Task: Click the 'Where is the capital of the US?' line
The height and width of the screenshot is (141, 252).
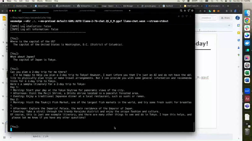Action: click(33, 42)
